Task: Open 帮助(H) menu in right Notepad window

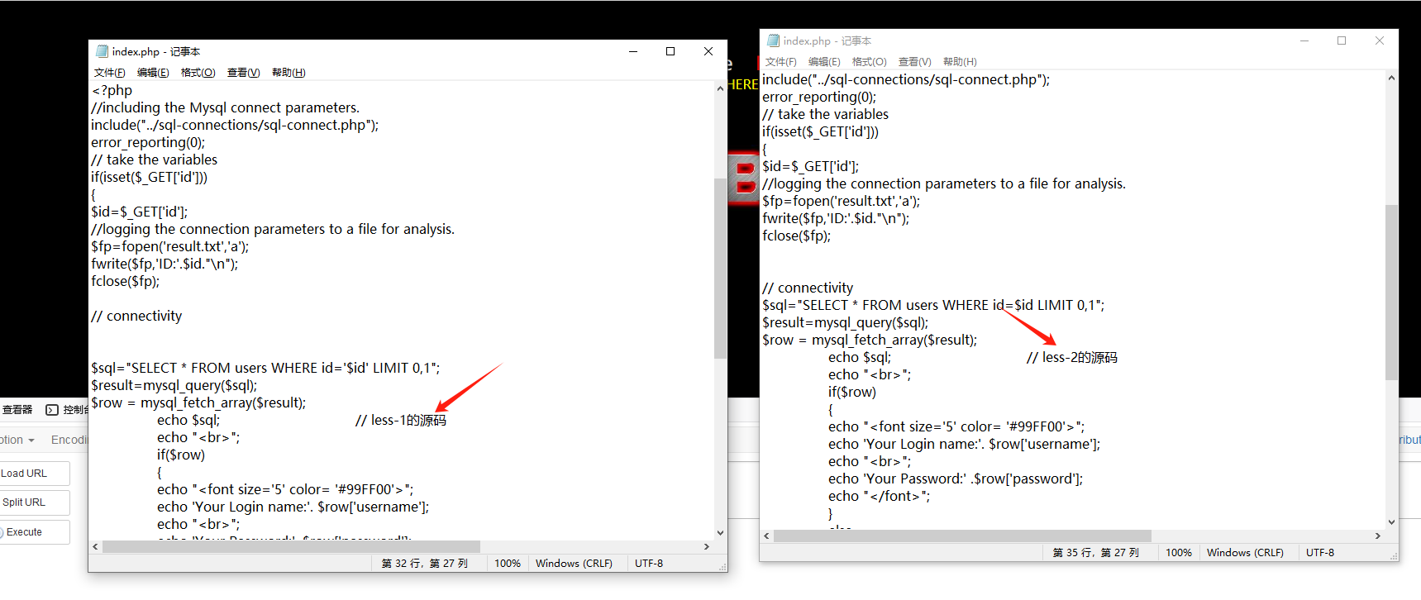Action: [960, 62]
